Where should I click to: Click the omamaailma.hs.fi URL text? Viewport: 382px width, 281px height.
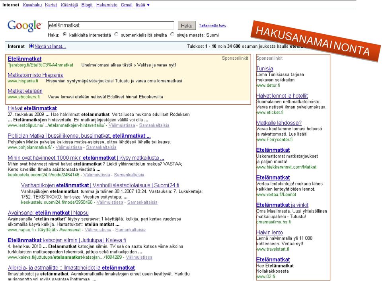pyautogui.click(x=273, y=222)
